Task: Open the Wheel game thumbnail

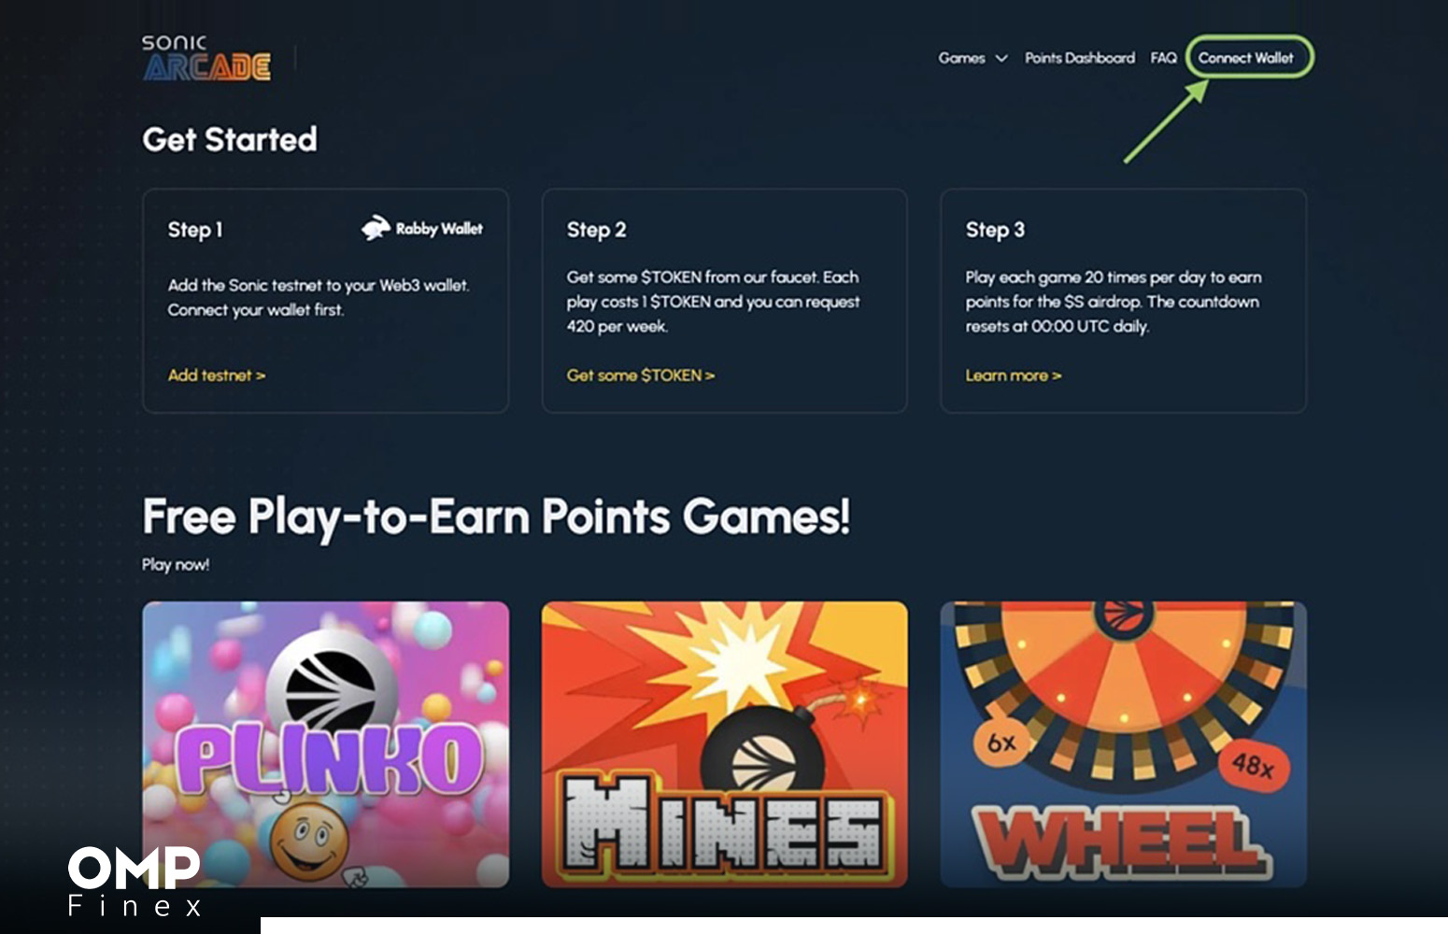Action: [x=1124, y=744]
